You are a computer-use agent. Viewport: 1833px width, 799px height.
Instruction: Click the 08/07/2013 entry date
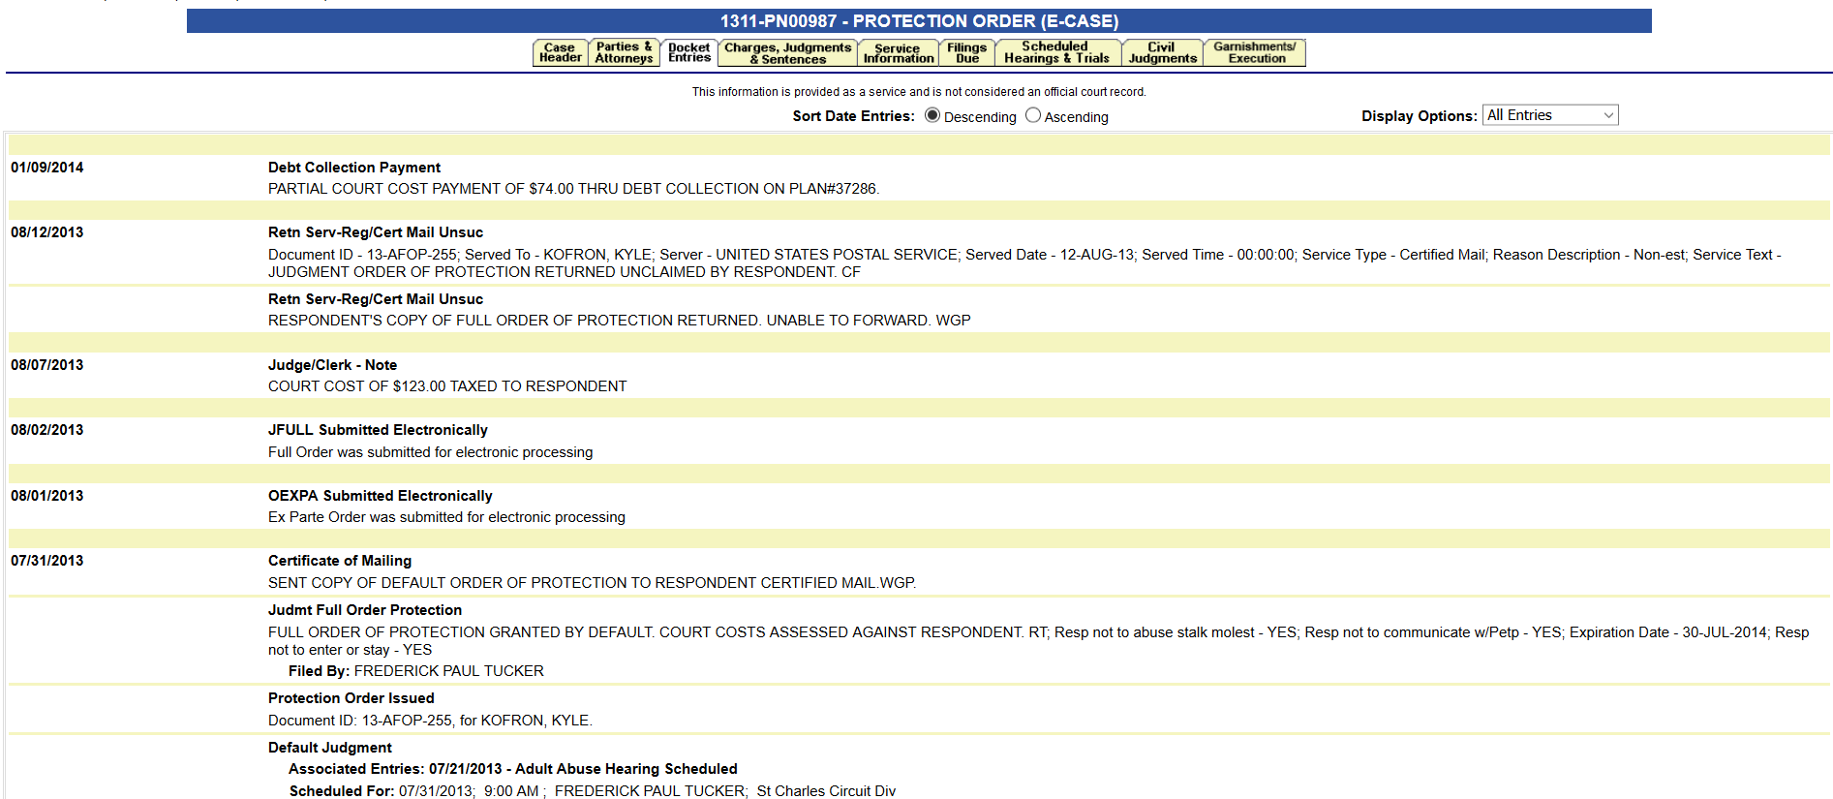47,365
